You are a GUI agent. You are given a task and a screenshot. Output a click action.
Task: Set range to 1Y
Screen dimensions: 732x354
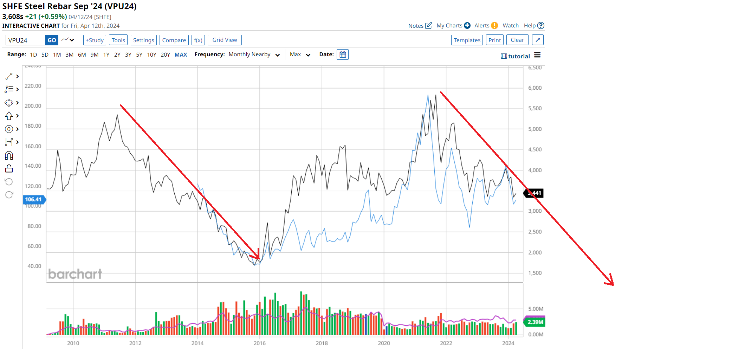click(106, 54)
